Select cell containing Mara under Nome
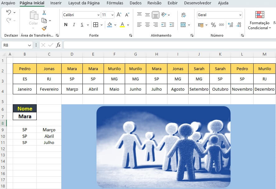This screenshot has height=189, width=276. [x=25, y=117]
